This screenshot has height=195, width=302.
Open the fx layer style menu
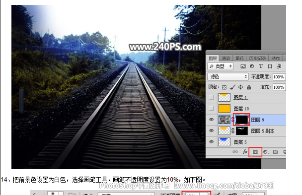point(245,152)
